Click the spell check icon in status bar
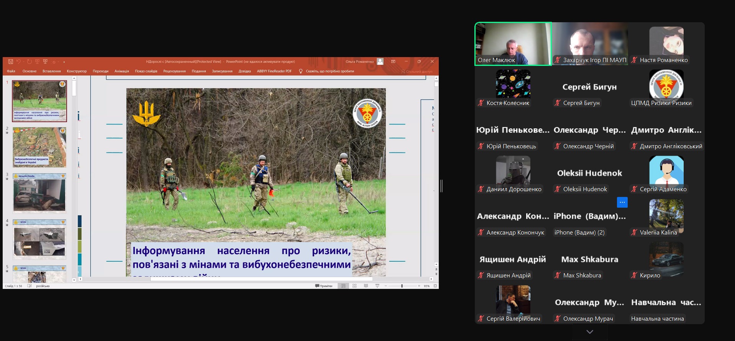Screen dimensions: 735x341 pos(30,286)
